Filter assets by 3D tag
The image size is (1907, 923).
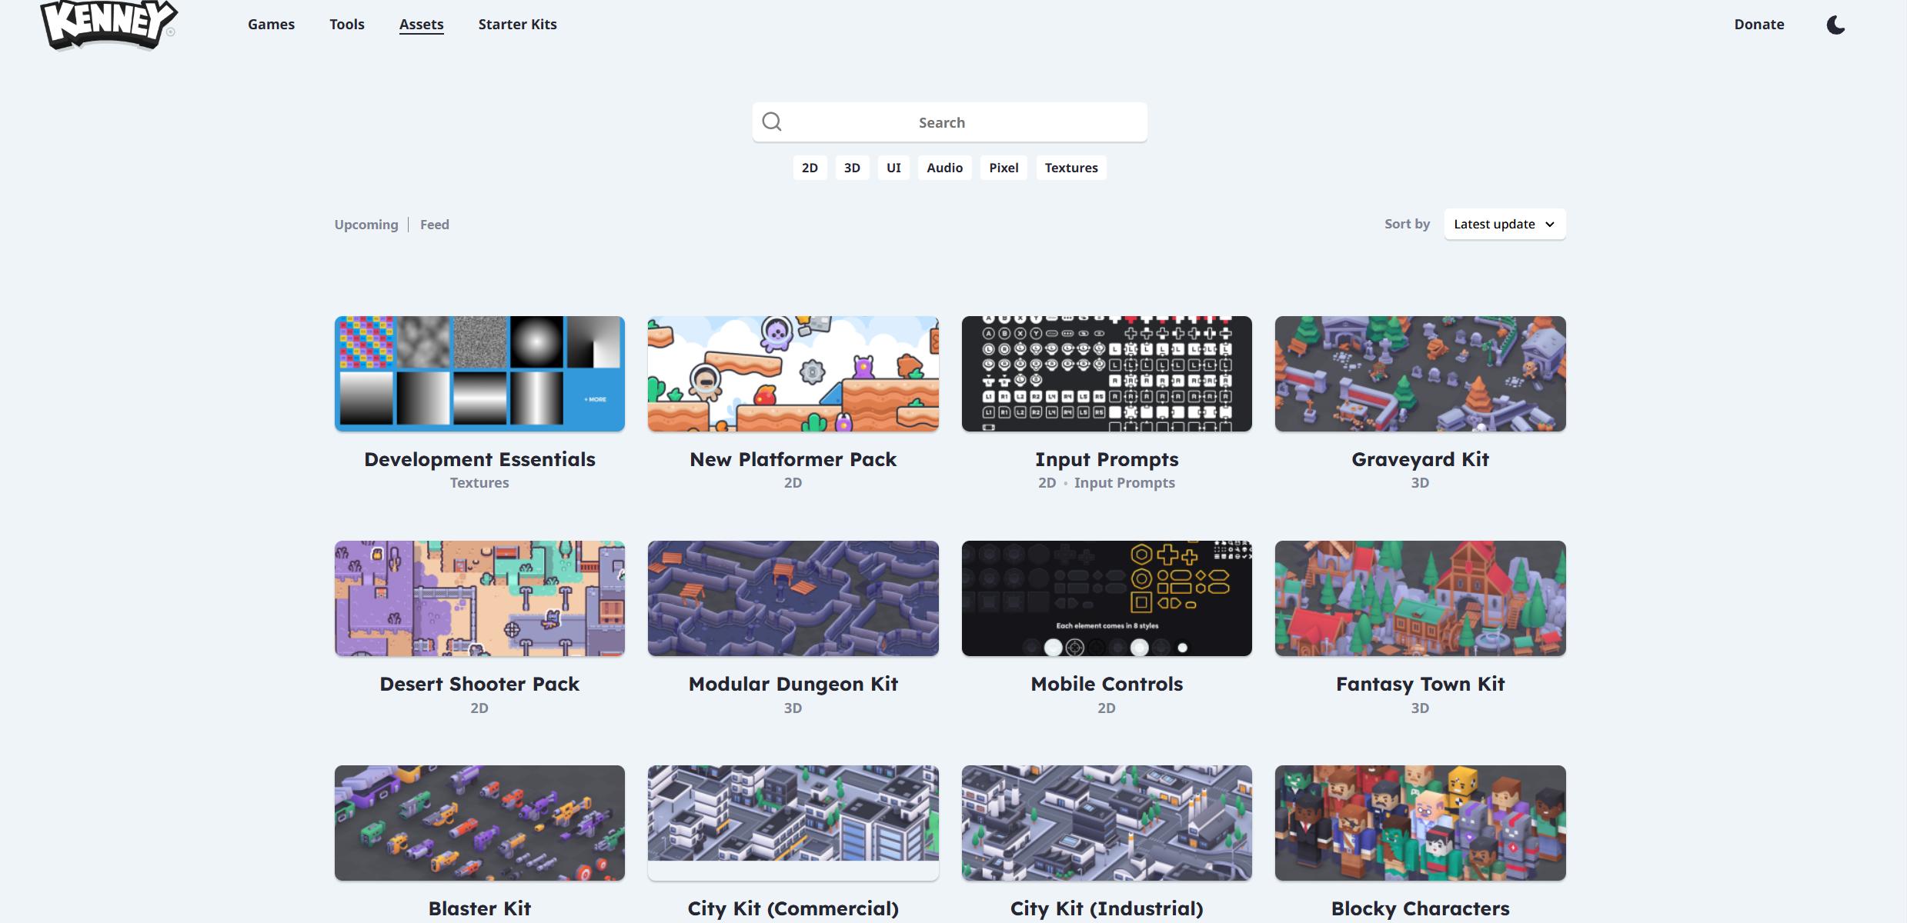pyautogui.click(x=852, y=168)
